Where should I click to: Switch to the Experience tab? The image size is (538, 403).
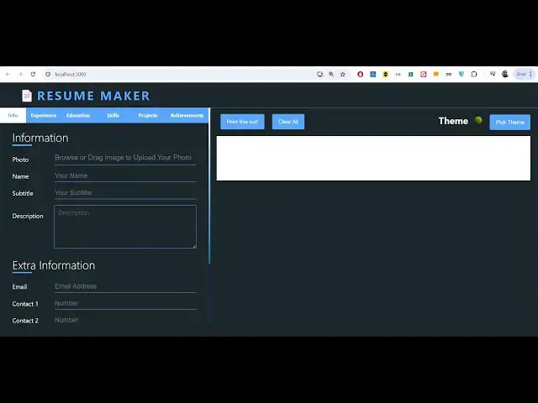click(44, 116)
